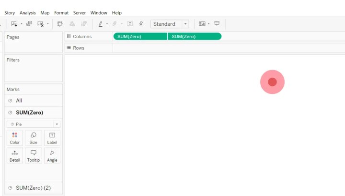Click the Label marks button
Screen dimensions: 345x196
tap(52, 138)
